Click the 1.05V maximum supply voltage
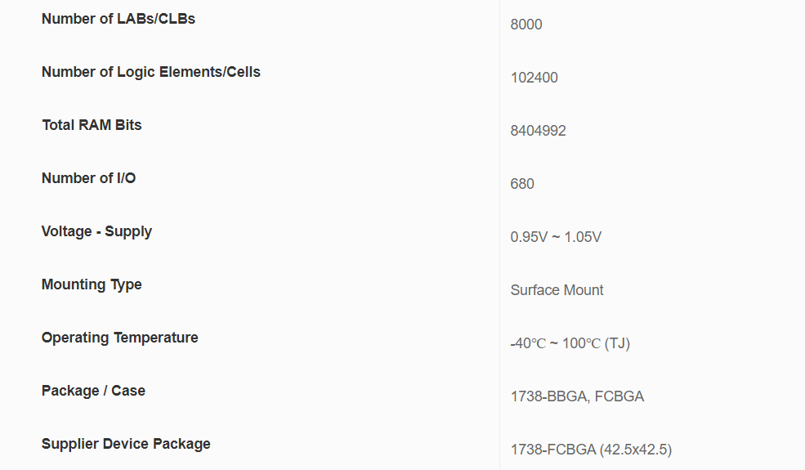805x470 pixels. pyautogui.click(x=584, y=237)
